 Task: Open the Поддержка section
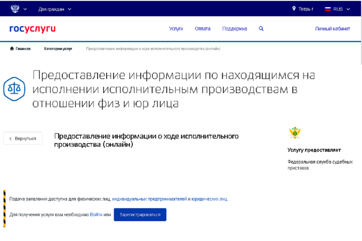(234, 29)
